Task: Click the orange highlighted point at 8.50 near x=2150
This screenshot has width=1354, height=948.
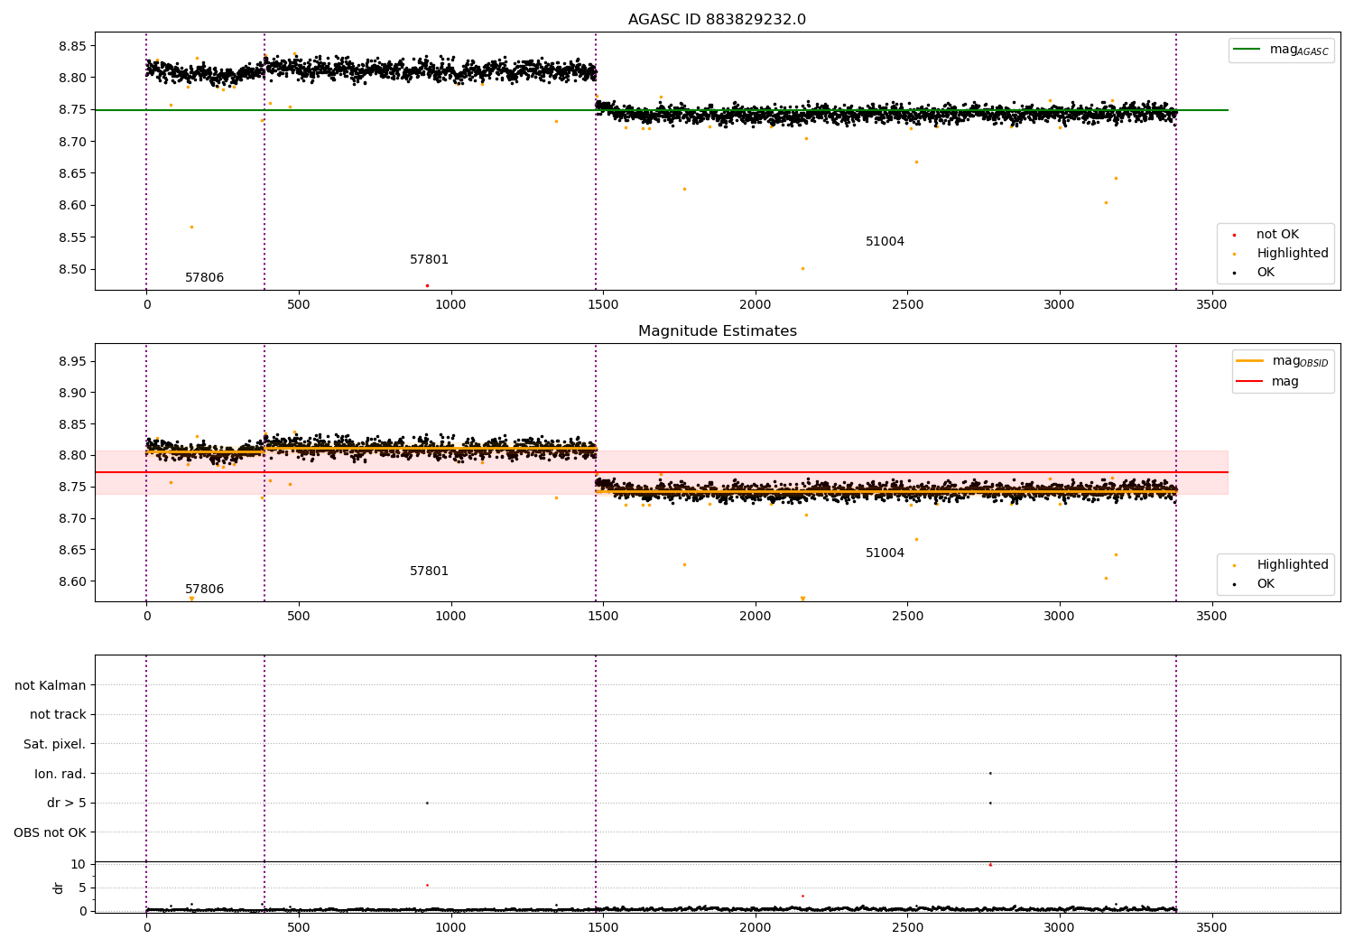Action: (802, 268)
